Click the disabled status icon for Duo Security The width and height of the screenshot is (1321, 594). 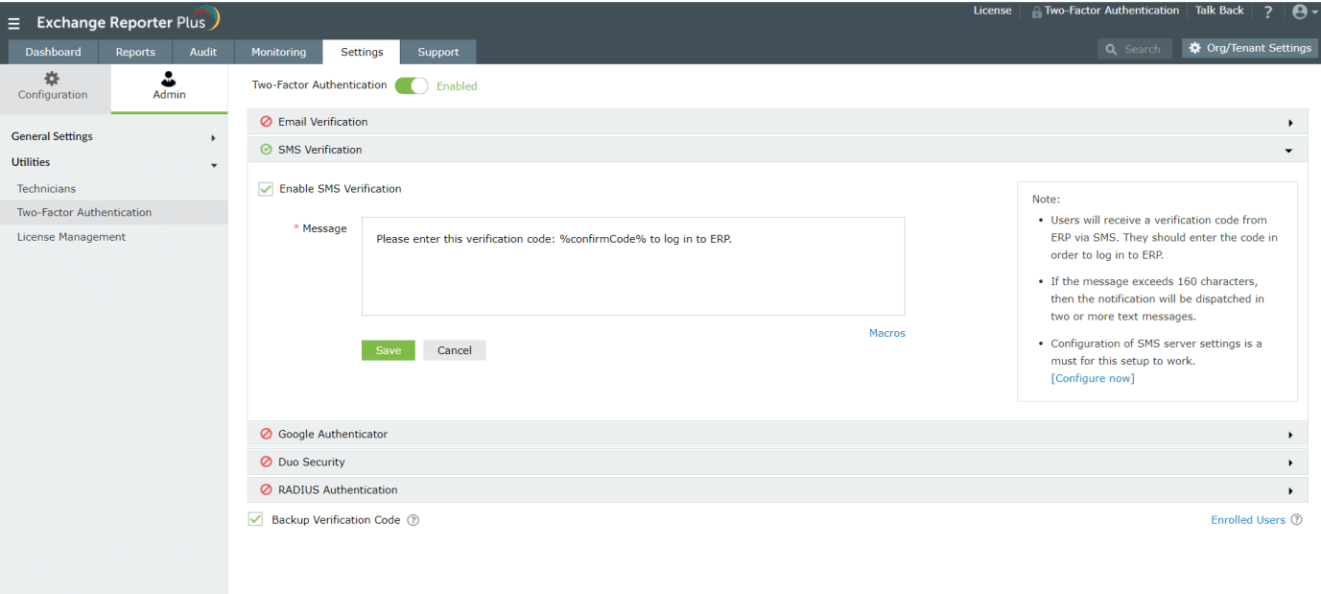coord(266,462)
